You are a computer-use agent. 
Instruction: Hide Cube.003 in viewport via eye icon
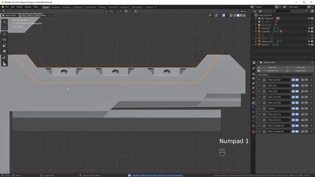tap(309, 29)
